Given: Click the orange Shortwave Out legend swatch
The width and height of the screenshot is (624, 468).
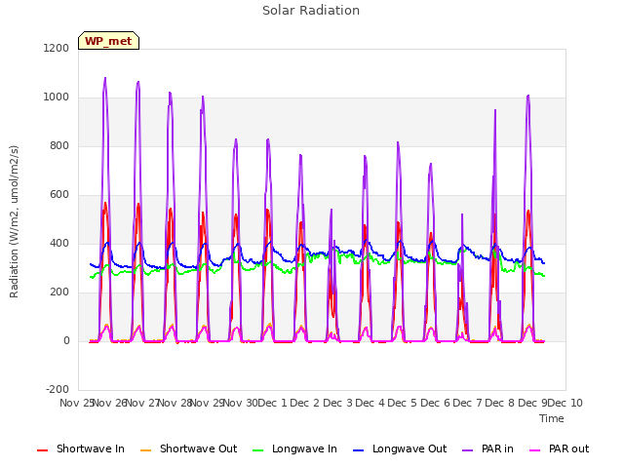Looking at the screenshot, I should point(145,450).
